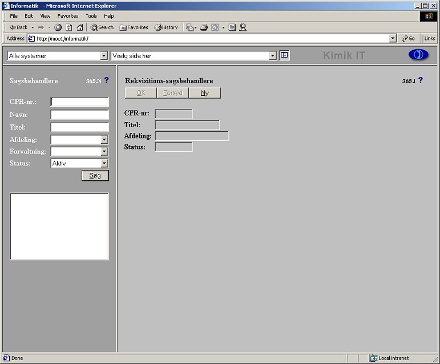Click the Søg button

pos(95,176)
